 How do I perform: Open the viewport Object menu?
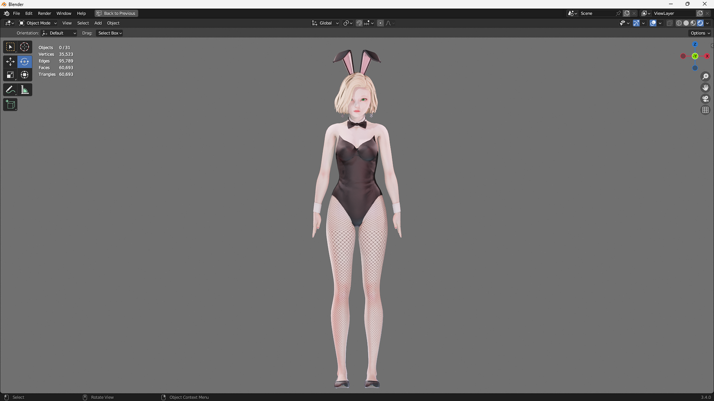pos(113,23)
